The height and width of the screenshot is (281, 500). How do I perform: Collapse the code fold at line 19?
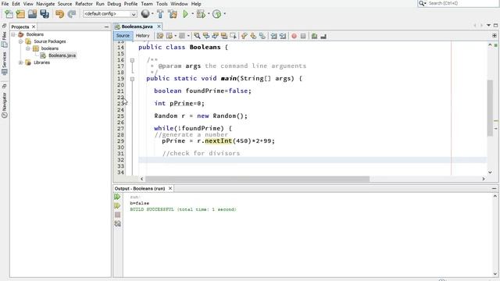132,79
